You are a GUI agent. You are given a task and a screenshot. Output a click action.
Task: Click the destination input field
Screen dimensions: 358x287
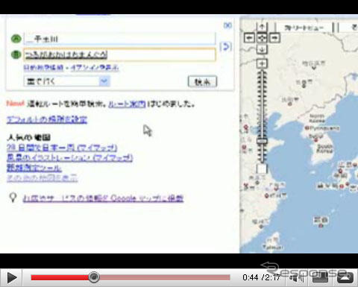pyautogui.click(x=119, y=54)
